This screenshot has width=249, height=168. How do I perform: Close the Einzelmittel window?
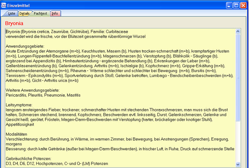click(x=244, y=5)
